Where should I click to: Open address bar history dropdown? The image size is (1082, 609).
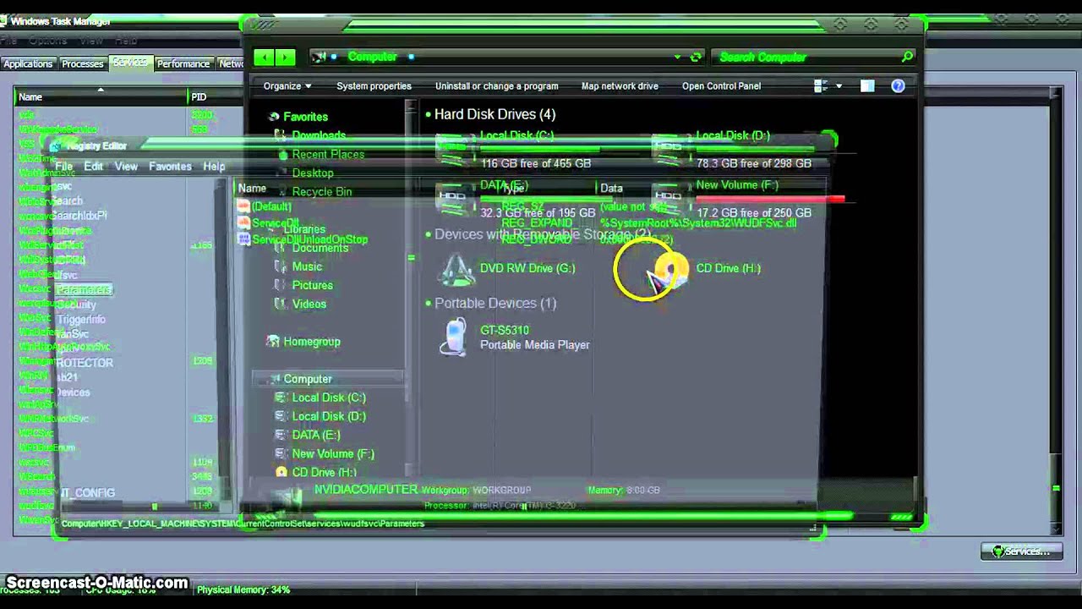(677, 58)
